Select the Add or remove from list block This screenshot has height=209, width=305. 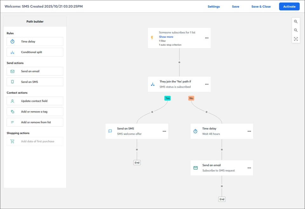[35, 122]
